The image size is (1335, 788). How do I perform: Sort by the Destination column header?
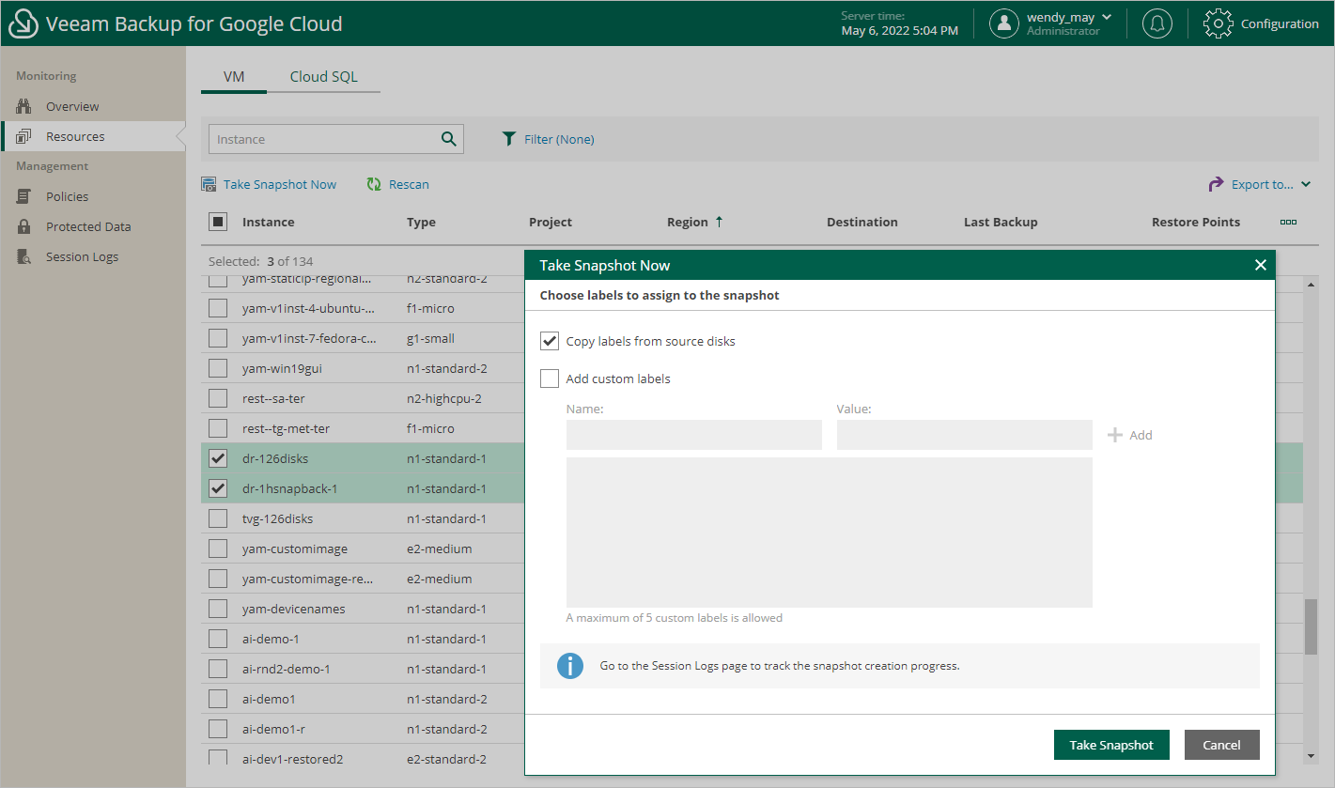862,222
